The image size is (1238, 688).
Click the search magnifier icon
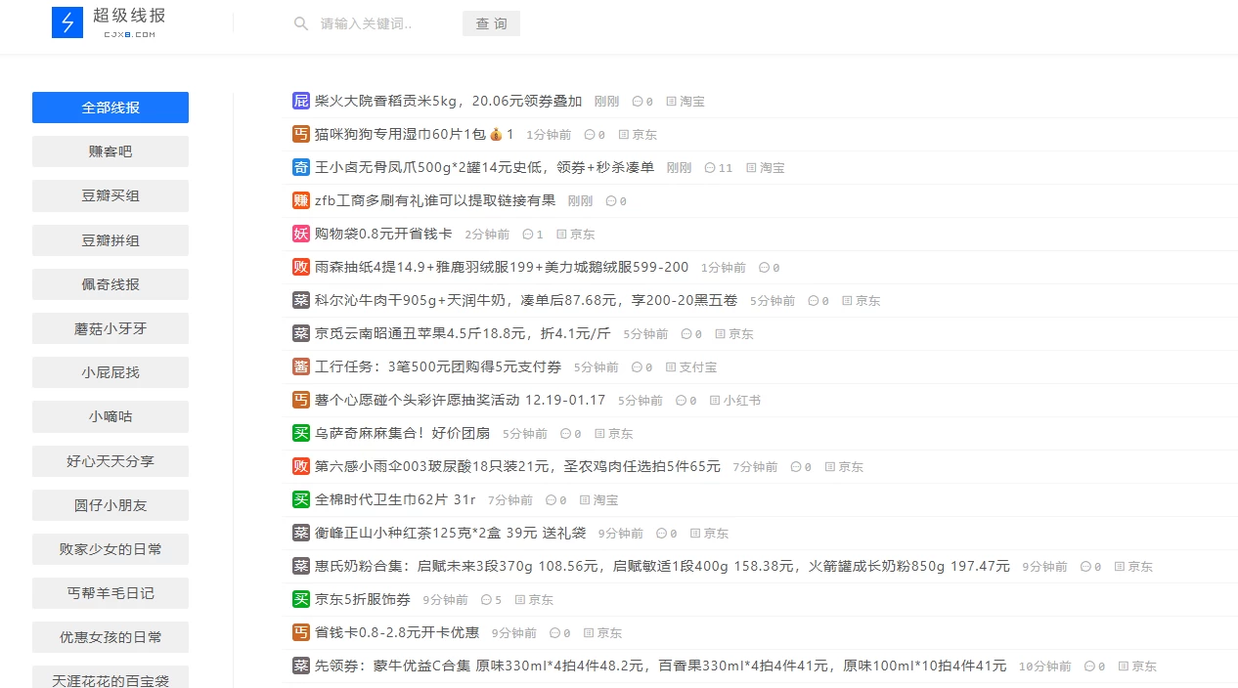point(301,22)
